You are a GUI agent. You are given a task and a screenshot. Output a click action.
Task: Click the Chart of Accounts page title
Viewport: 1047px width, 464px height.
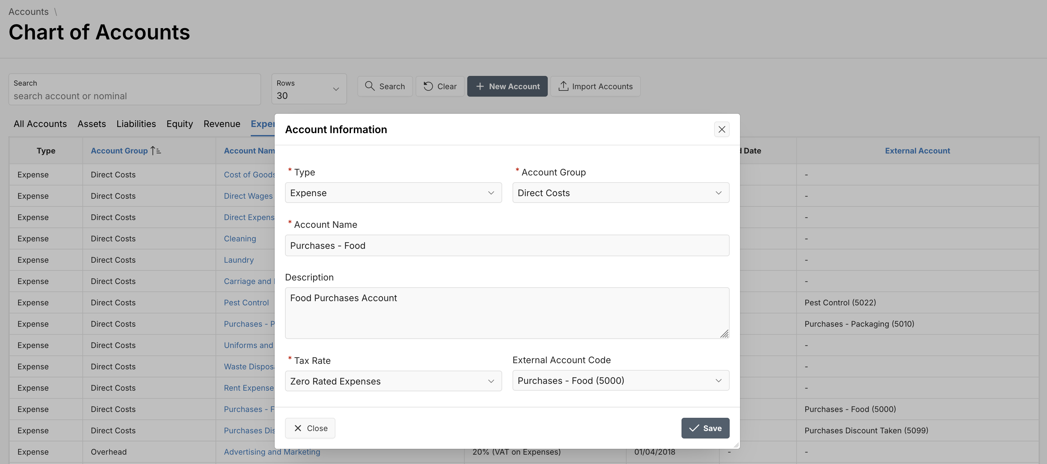tap(99, 32)
